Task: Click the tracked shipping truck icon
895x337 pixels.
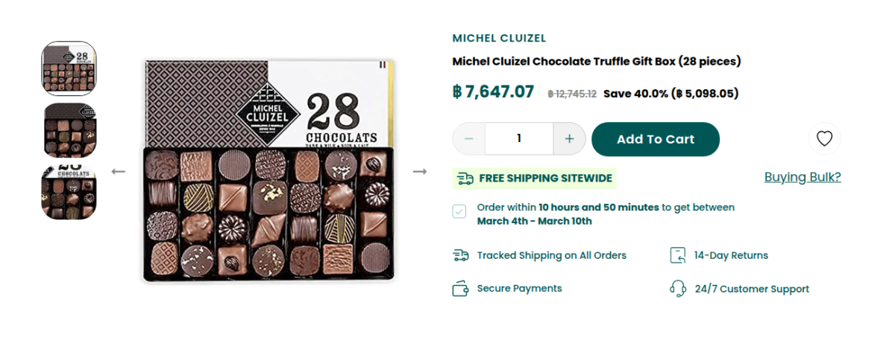Action: click(461, 256)
